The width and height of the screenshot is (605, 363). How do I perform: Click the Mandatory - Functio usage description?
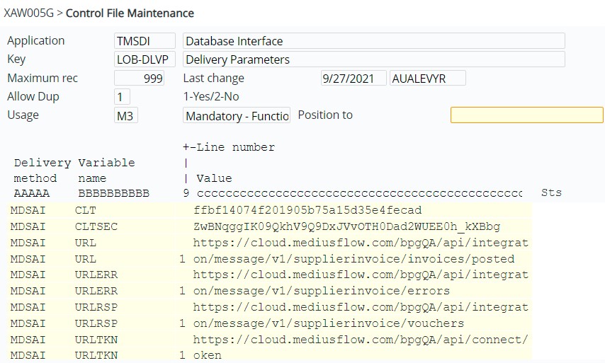tap(237, 115)
